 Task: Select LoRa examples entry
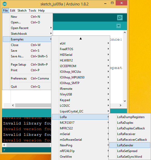coord(81,117)
